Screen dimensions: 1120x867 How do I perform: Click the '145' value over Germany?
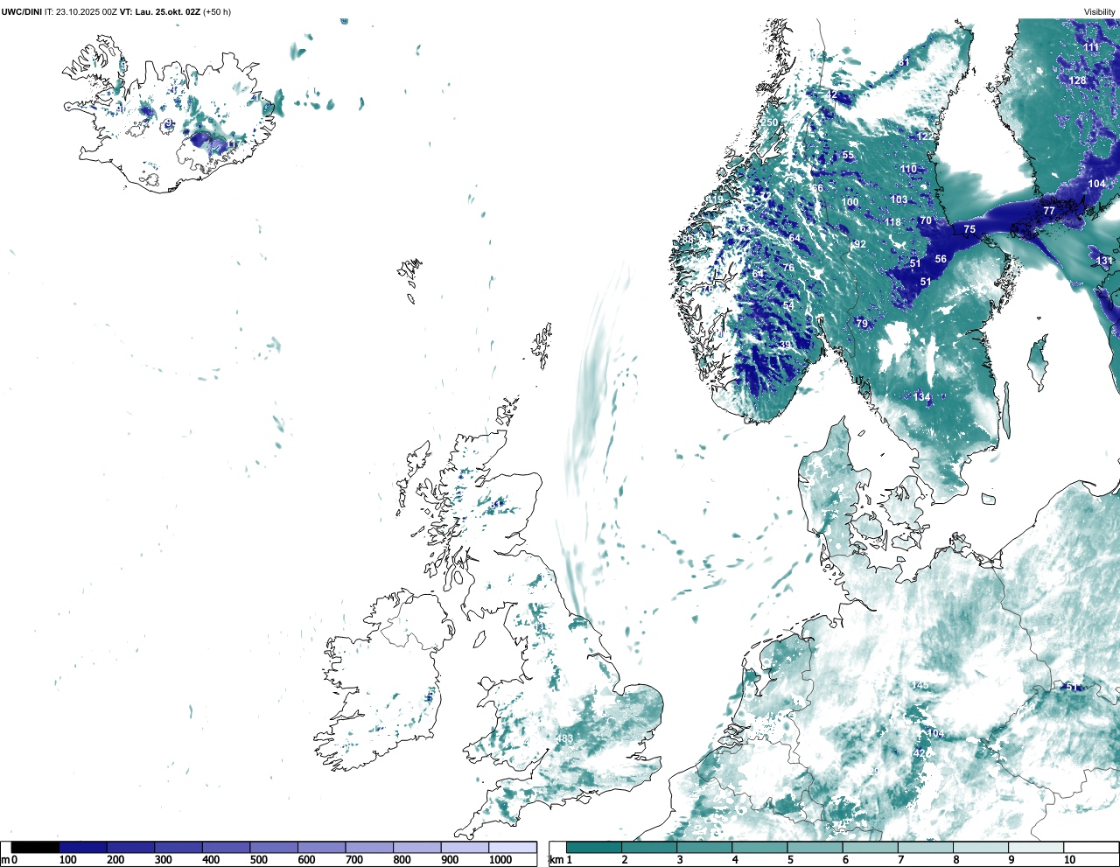(920, 686)
